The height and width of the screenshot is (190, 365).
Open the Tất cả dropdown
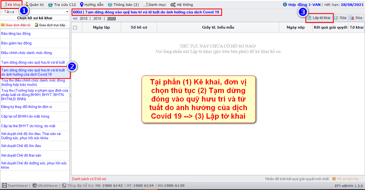[35, 12]
